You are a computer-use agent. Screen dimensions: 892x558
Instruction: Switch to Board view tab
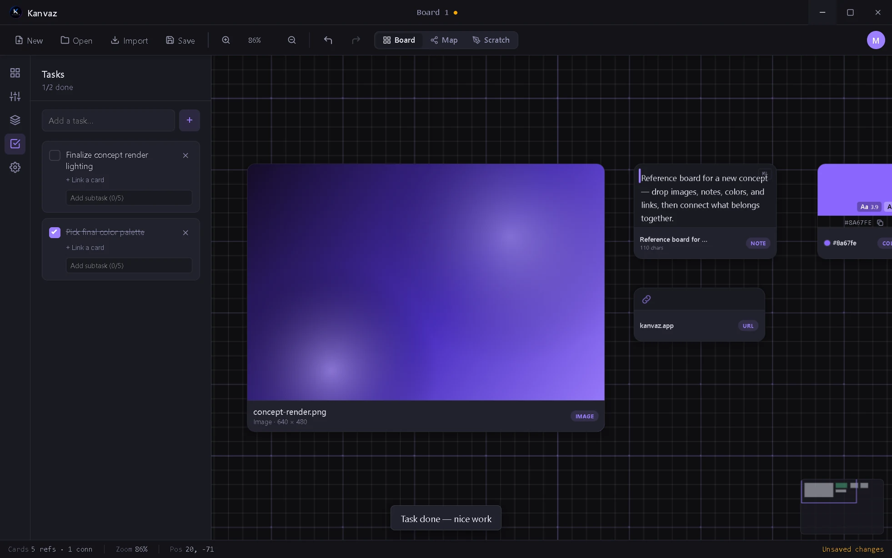click(x=399, y=40)
